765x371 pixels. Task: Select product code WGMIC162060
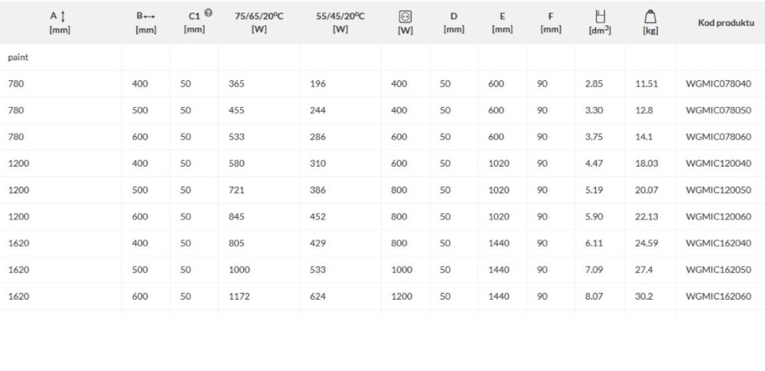coord(718,296)
